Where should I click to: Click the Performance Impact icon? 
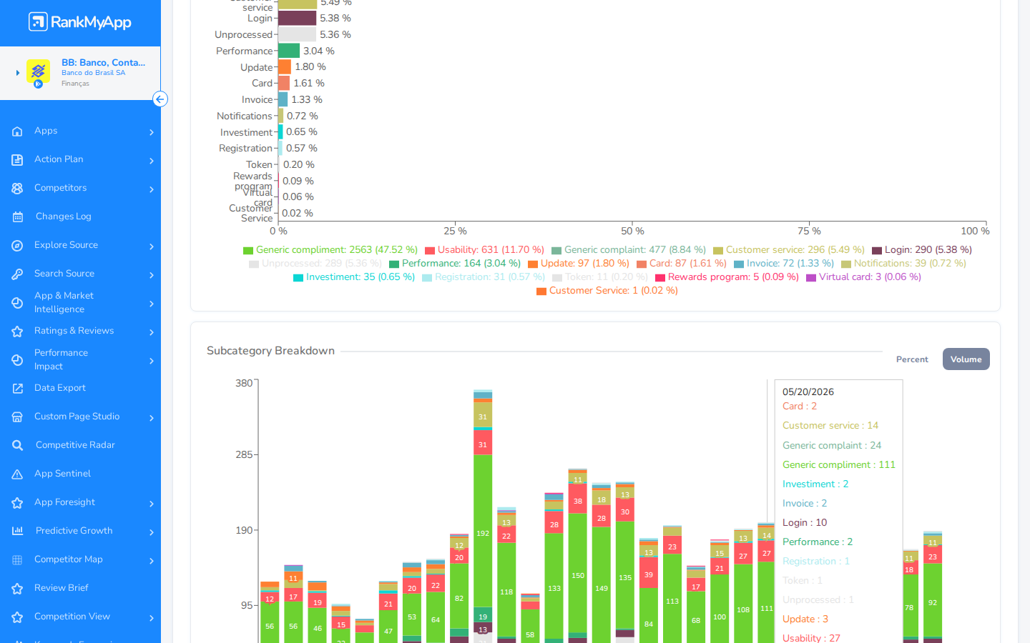point(17,360)
